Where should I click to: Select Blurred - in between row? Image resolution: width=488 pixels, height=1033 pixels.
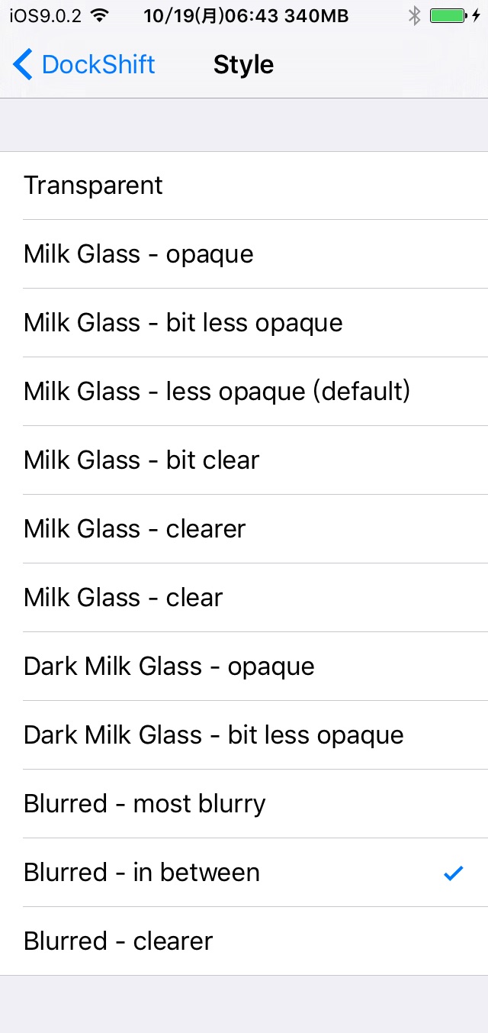click(x=244, y=873)
